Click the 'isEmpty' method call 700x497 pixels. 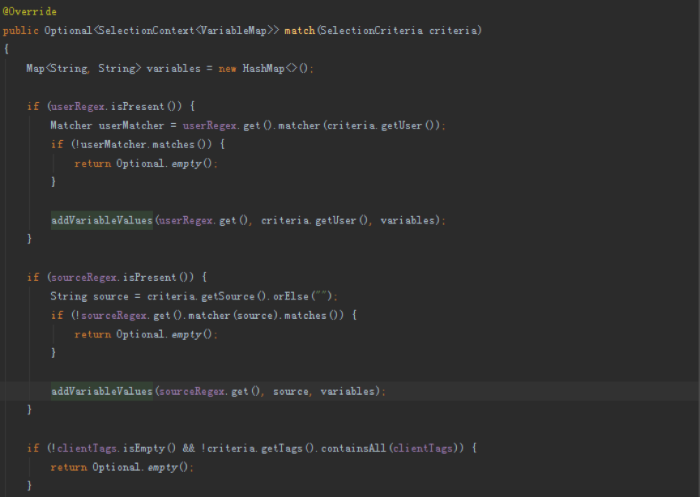(143, 448)
